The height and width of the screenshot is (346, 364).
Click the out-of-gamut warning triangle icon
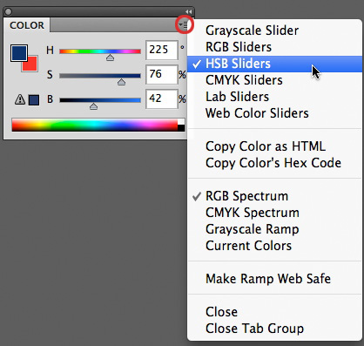20,99
